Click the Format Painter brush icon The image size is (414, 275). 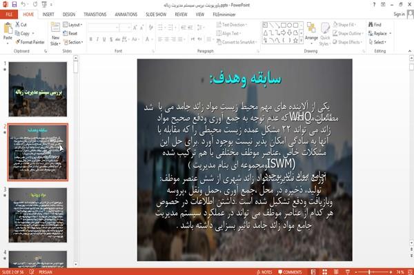(x=18, y=42)
